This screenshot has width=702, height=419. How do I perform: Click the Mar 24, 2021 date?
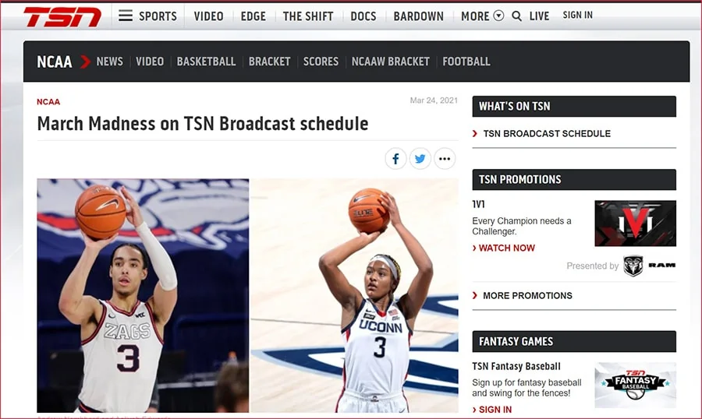click(434, 100)
